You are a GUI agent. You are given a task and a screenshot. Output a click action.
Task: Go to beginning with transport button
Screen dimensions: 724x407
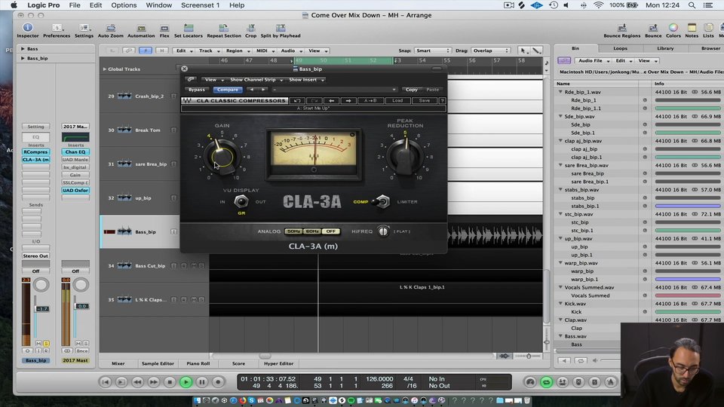[x=106, y=382]
